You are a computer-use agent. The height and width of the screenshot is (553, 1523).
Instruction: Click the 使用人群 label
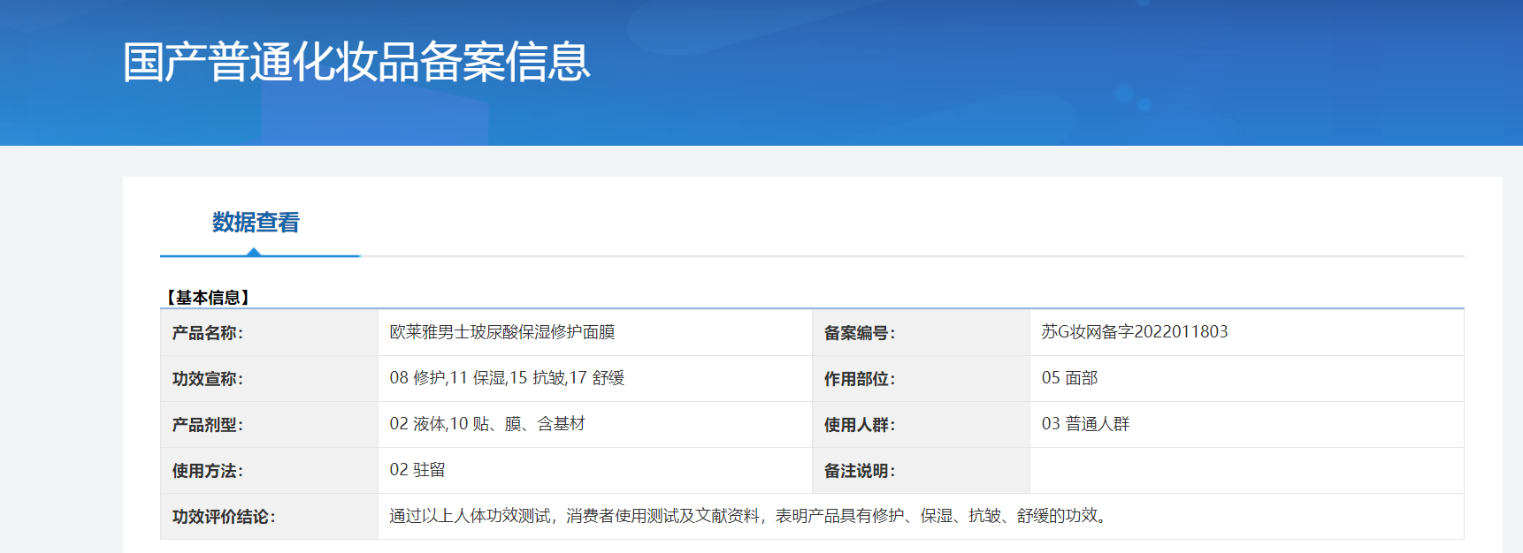click(x=860, y=425)
